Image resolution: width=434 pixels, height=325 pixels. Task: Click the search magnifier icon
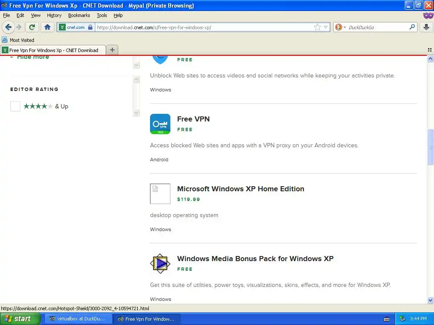click(412, 27)
